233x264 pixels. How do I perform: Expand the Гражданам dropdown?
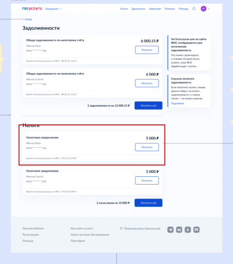click(53, 9)
